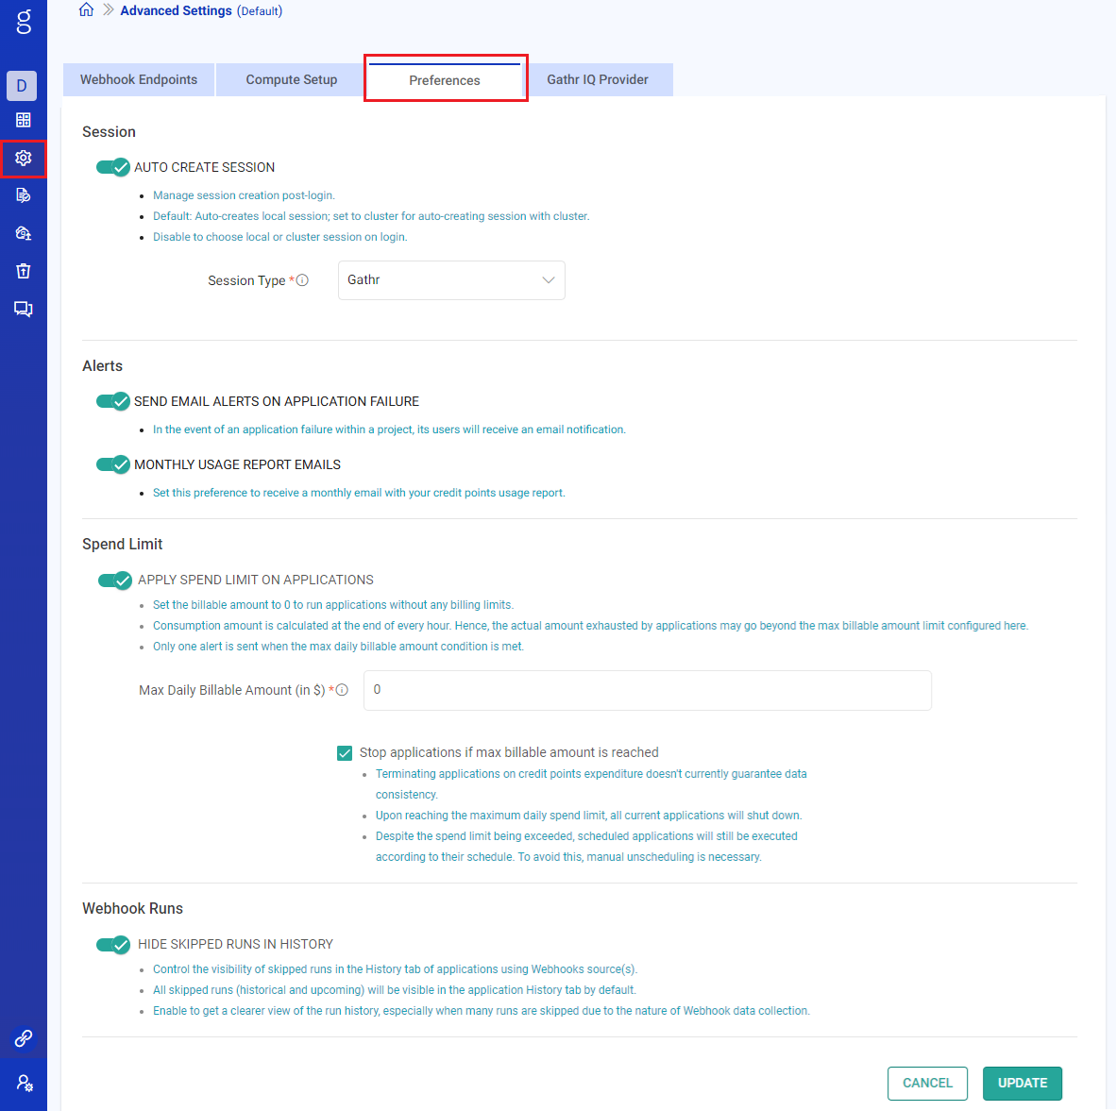Switch to the Webhook Endpoints tab
Screen dimensions: 1116x1111
click(139, 80)
